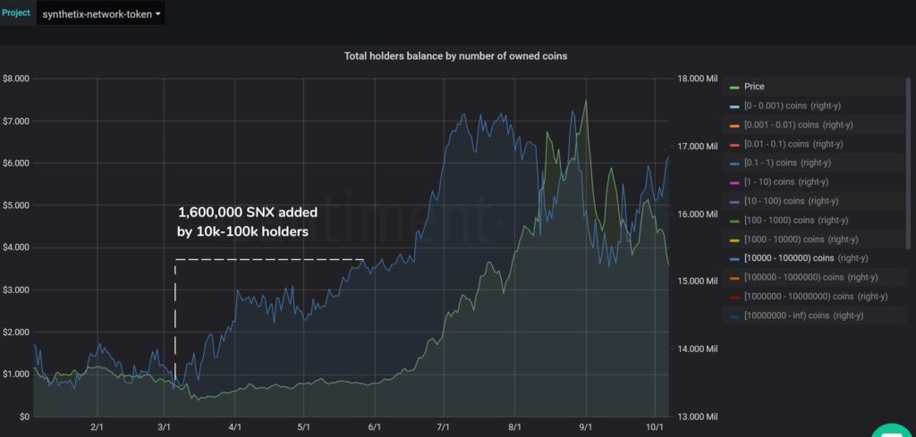Click the Project label
This screenshot has width=916, height=437.
tap(15, 13)
